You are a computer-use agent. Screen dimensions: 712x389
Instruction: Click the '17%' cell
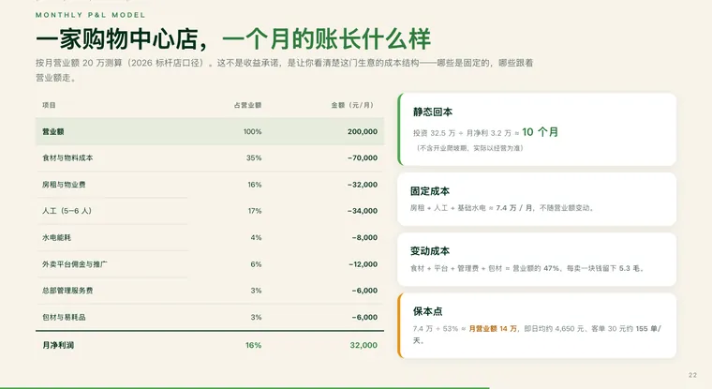click(x=255, y=211)
